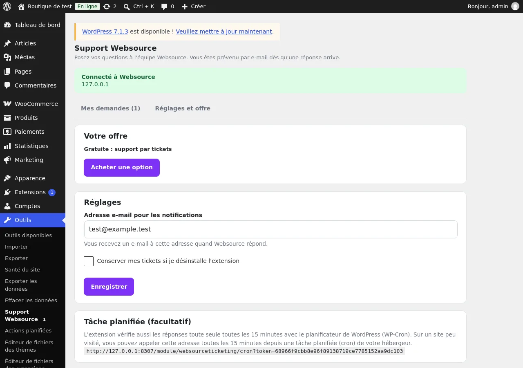Check Conserver mes tickets checkbox

pos(89,261)
